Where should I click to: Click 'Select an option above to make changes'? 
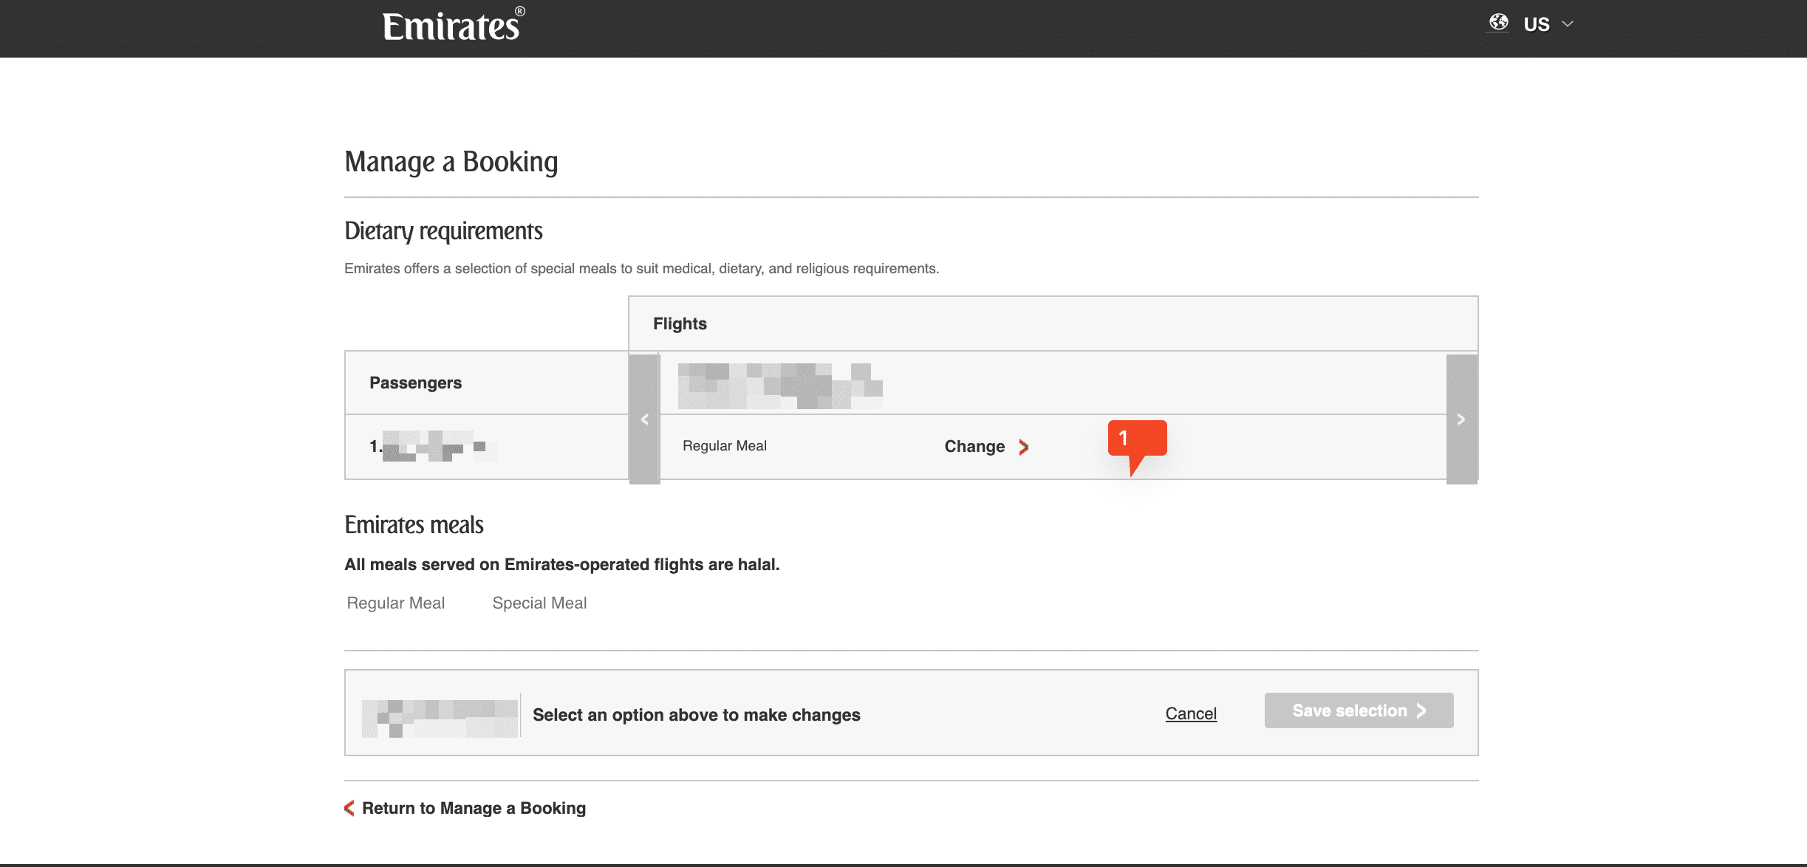[x=697, y=715]
